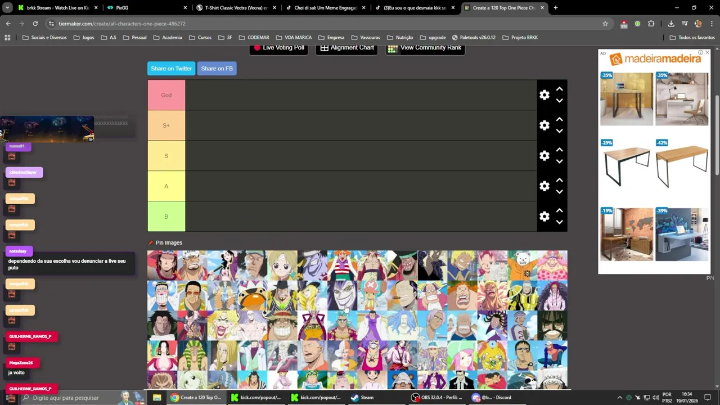Move S tier row down
Screen dimensions: 720x405
[559, 161]
